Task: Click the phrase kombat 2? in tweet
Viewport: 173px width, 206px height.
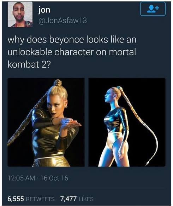Action: [x=29, y=64]
